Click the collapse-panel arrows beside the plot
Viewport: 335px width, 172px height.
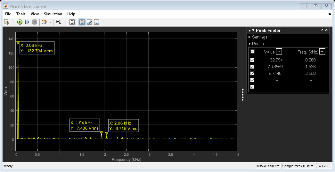tap(243, 95)
